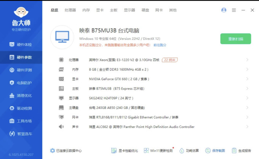
Task: Select the ALC662 audio controller text
Action: tap(142, 127)
